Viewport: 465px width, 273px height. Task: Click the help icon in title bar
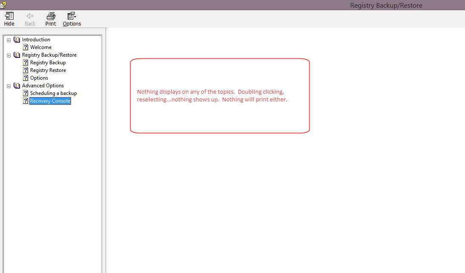click(x=3, y=5)
